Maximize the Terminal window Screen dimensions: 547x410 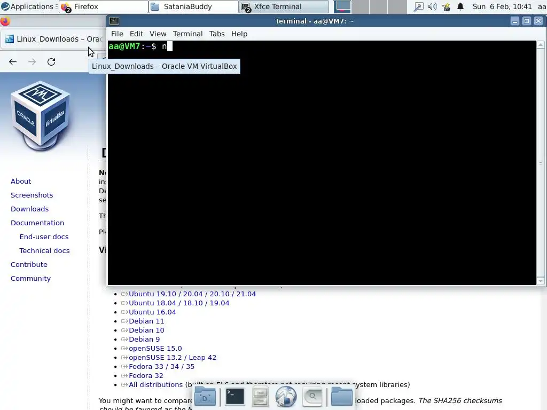pos(526,21)
